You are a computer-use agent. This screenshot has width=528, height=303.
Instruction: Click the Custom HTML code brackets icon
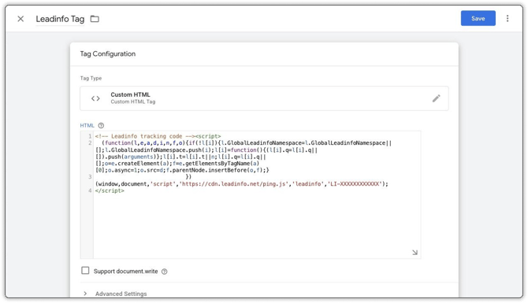pyautogui.click(x=95, y=98)
